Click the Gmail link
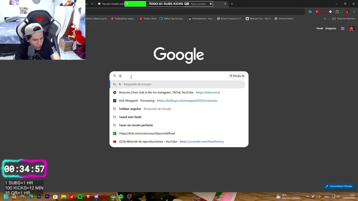The width and height of the screenshot is (358, 201). (319, 28)
